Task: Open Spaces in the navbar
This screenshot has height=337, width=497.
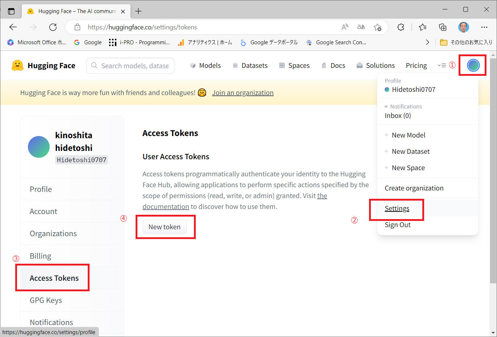Action: pyautogui.click(x=294, y=66)
